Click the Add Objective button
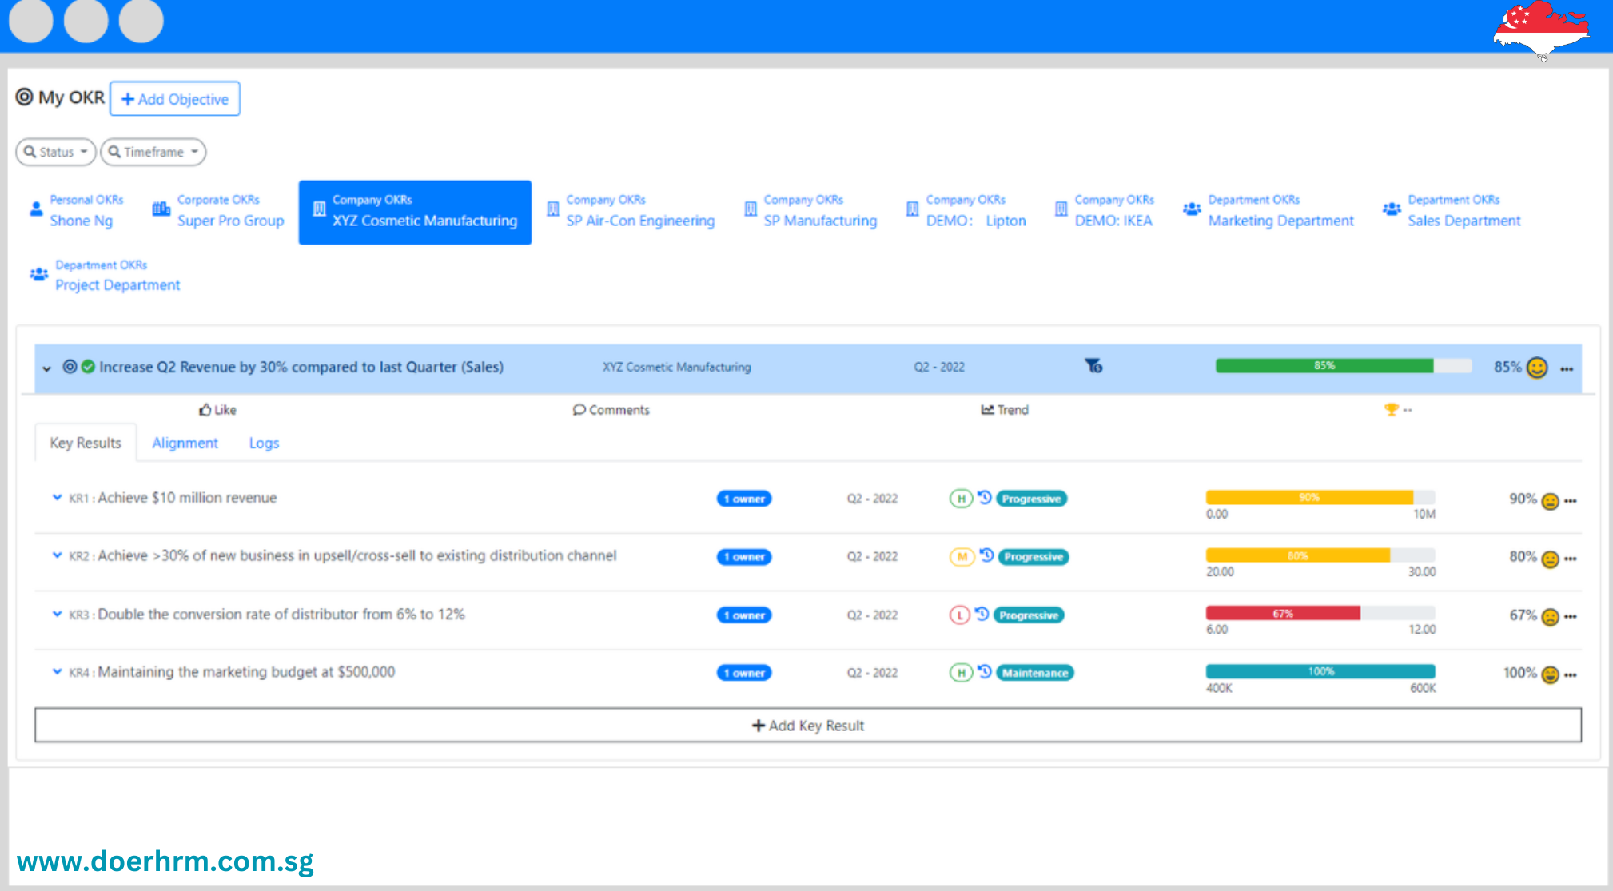Viewport: 1613px width, 891px height. 174,99
